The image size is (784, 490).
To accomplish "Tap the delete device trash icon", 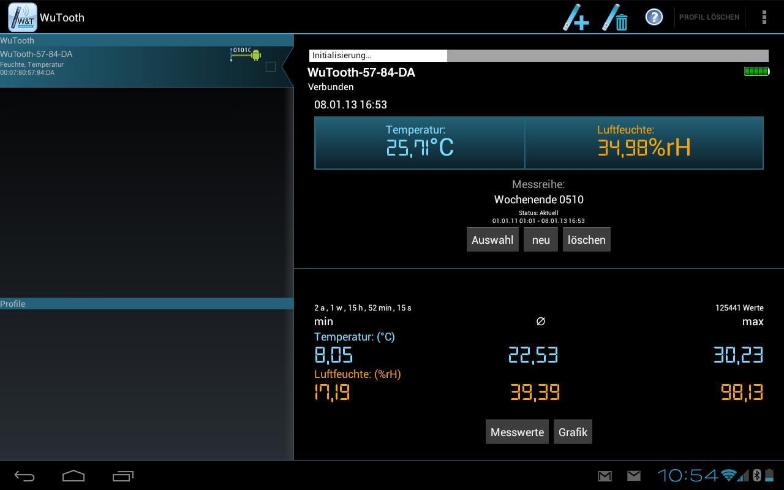I will [616, 17].
